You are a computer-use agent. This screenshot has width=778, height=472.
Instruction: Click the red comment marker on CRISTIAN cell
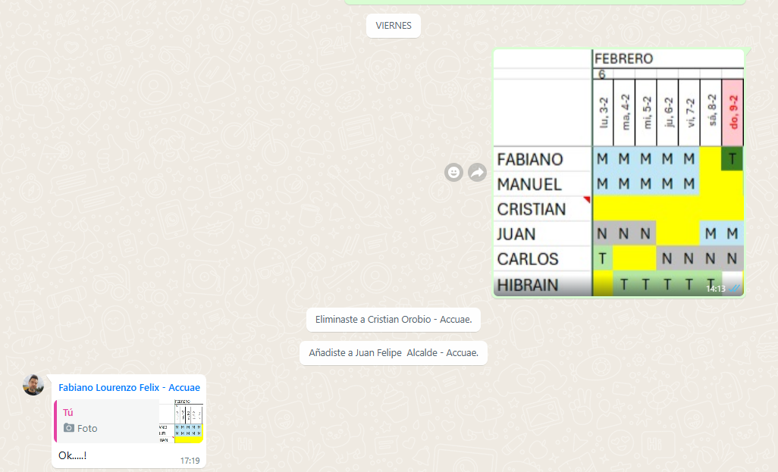[586, 200]
